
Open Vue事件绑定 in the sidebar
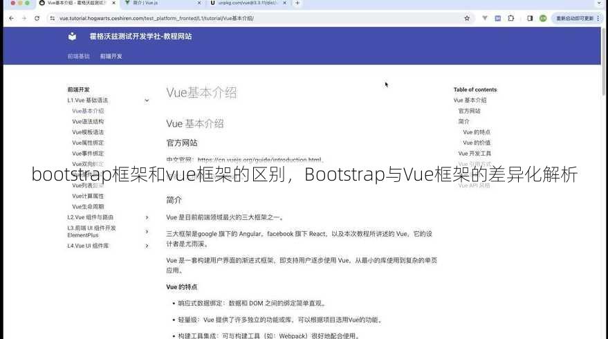88,154
